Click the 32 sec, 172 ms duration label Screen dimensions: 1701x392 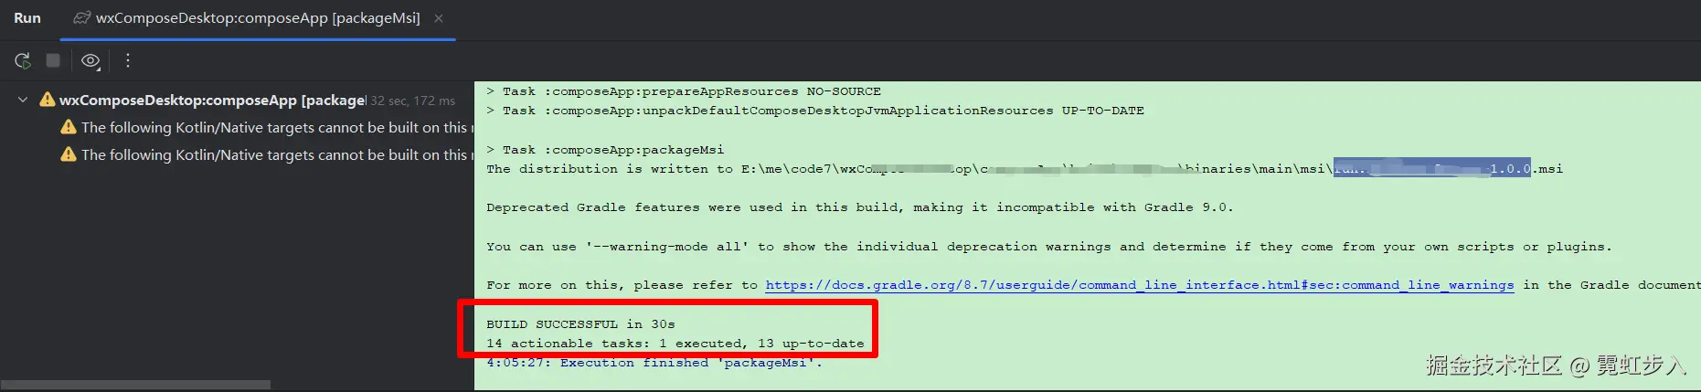point(413,101)
